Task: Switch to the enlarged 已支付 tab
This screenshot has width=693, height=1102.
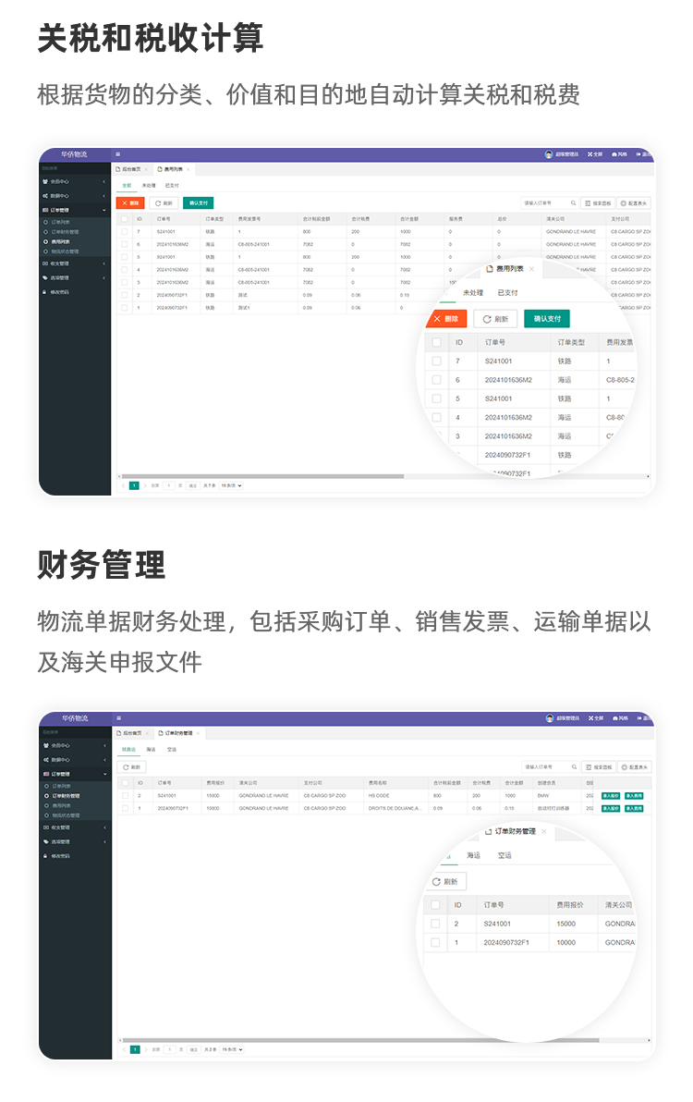Action: click(507, 292)
